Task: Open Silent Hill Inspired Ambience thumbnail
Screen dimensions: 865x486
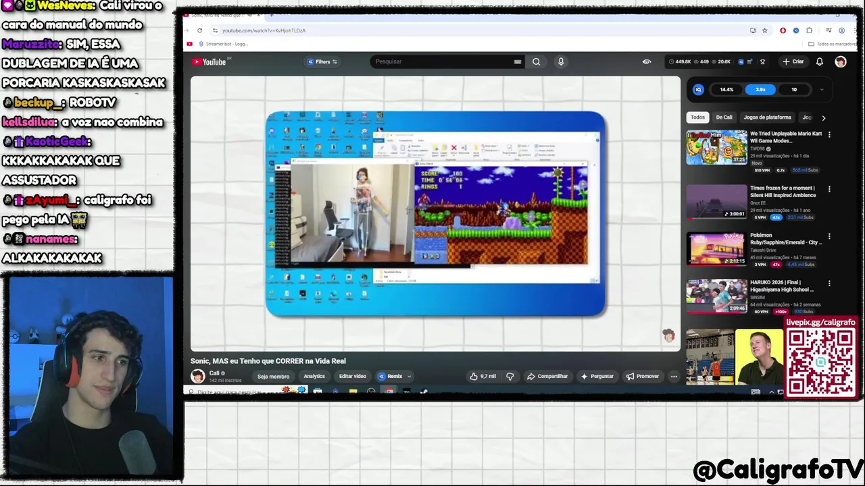Action: click(x=716, y=202)
